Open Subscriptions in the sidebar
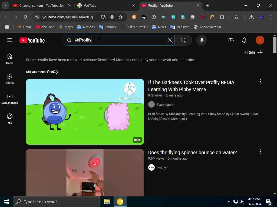This screenshot has width=277, height=207. click(10, 99)
